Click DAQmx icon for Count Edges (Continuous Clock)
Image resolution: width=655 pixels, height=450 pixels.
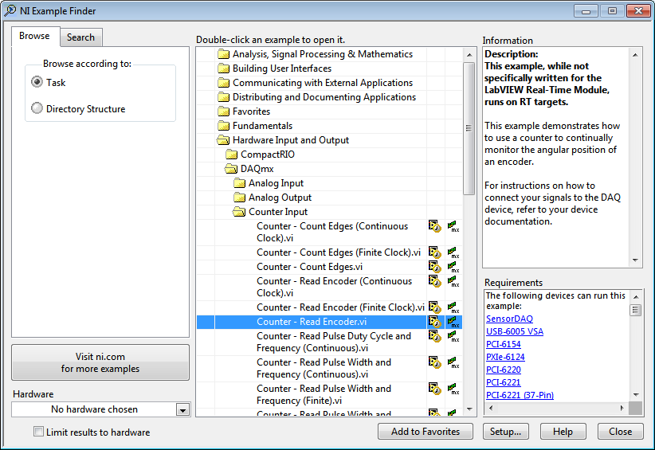[453, 226]
